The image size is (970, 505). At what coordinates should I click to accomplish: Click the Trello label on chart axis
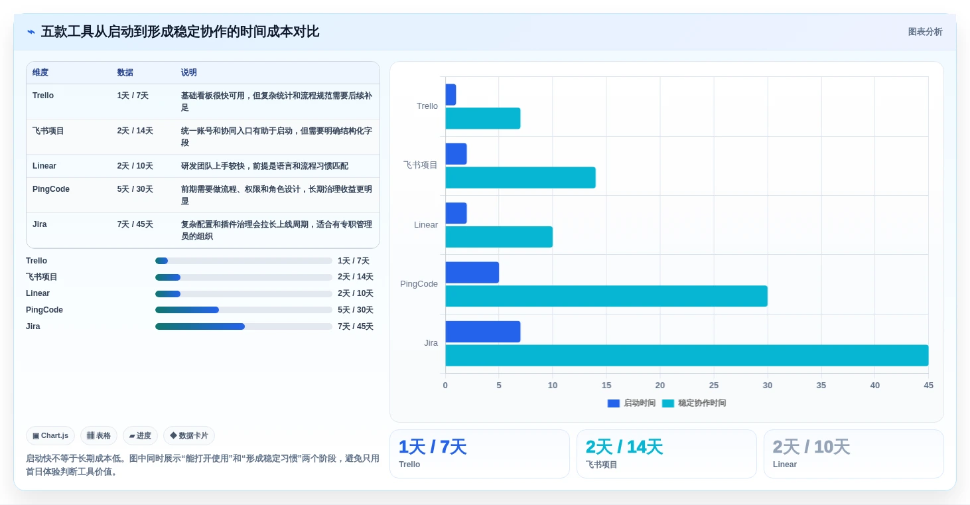(x=427, y=106)
